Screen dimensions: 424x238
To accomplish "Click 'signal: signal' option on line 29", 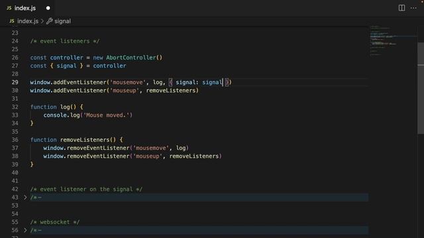I will (199, 82).
